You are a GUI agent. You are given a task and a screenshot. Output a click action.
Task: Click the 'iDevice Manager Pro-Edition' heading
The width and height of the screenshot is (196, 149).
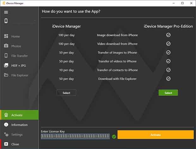pyautogui.click(x=168, y=26)
